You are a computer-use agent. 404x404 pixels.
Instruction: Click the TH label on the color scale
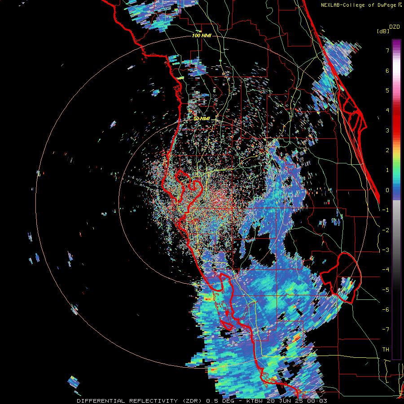[x=386, y=350]
